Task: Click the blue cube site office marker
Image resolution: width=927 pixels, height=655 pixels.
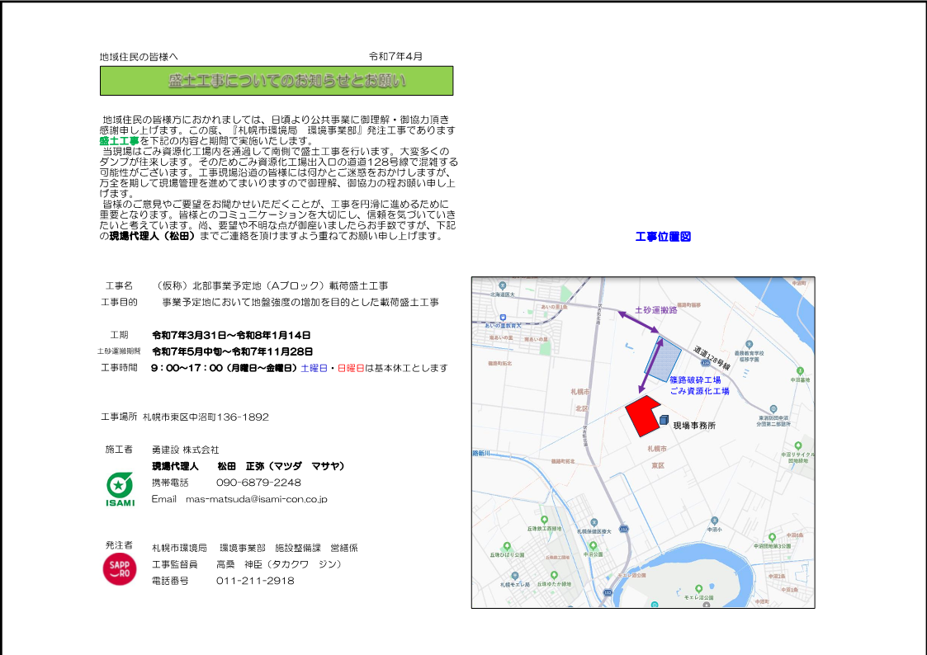Action: click(664, 421)
